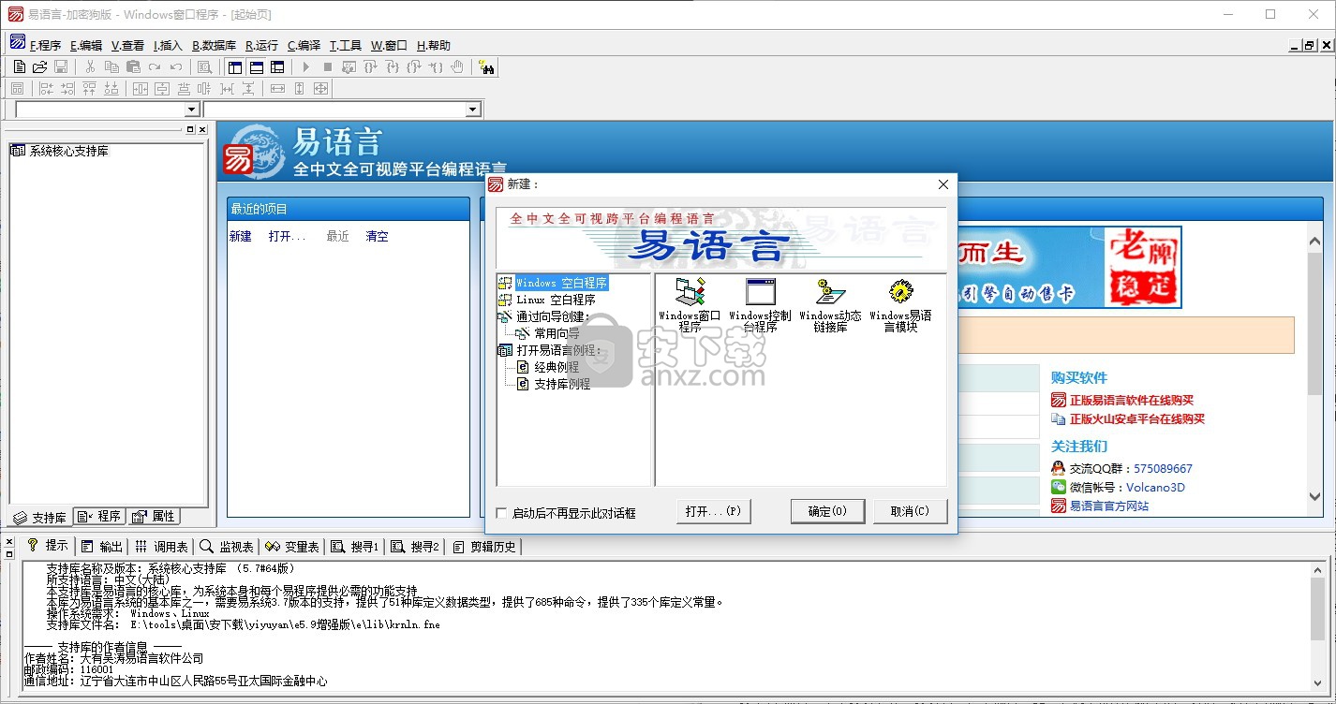
Task: Open the right toolbar combo box
Action: click(473, 110)
